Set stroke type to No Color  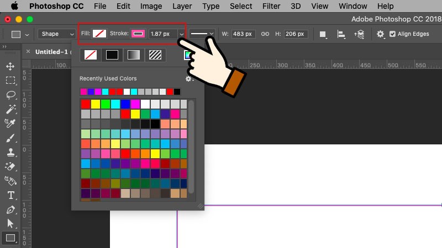coord(90,55)
